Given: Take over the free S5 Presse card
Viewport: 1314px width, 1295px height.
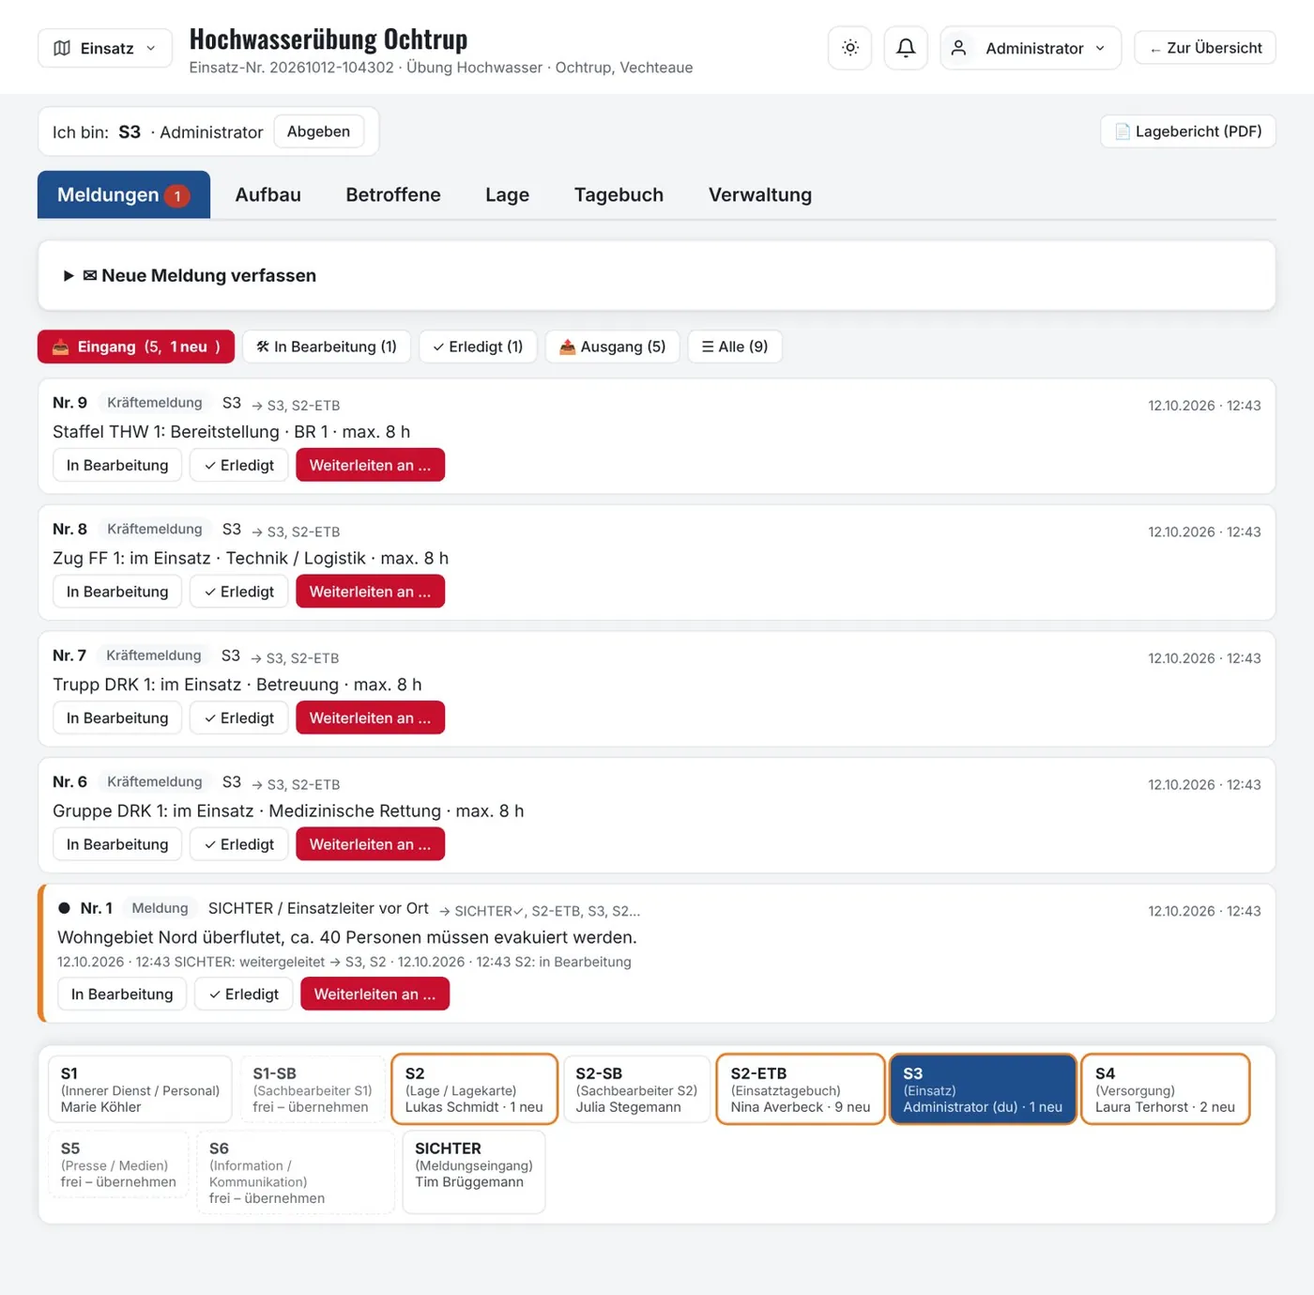Looking at the screenshot, I should pos(118,1164).
